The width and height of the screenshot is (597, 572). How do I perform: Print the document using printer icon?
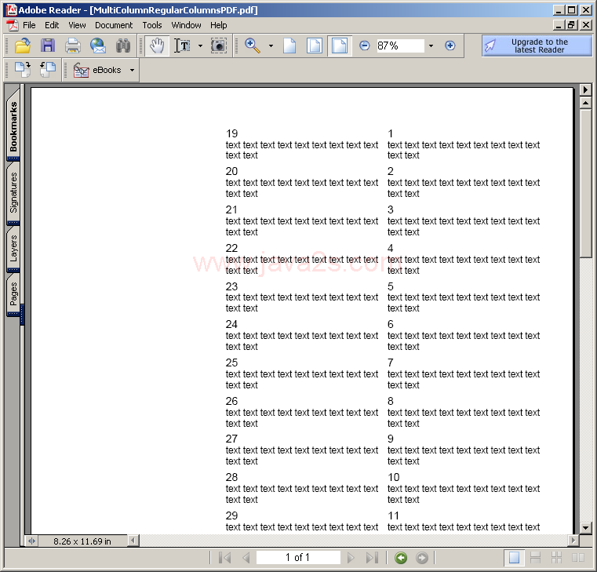pos(73,46)
